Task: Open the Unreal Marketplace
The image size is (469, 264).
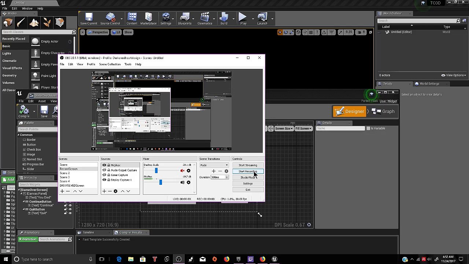Action: pyautogui.click(x=148, y=19)
